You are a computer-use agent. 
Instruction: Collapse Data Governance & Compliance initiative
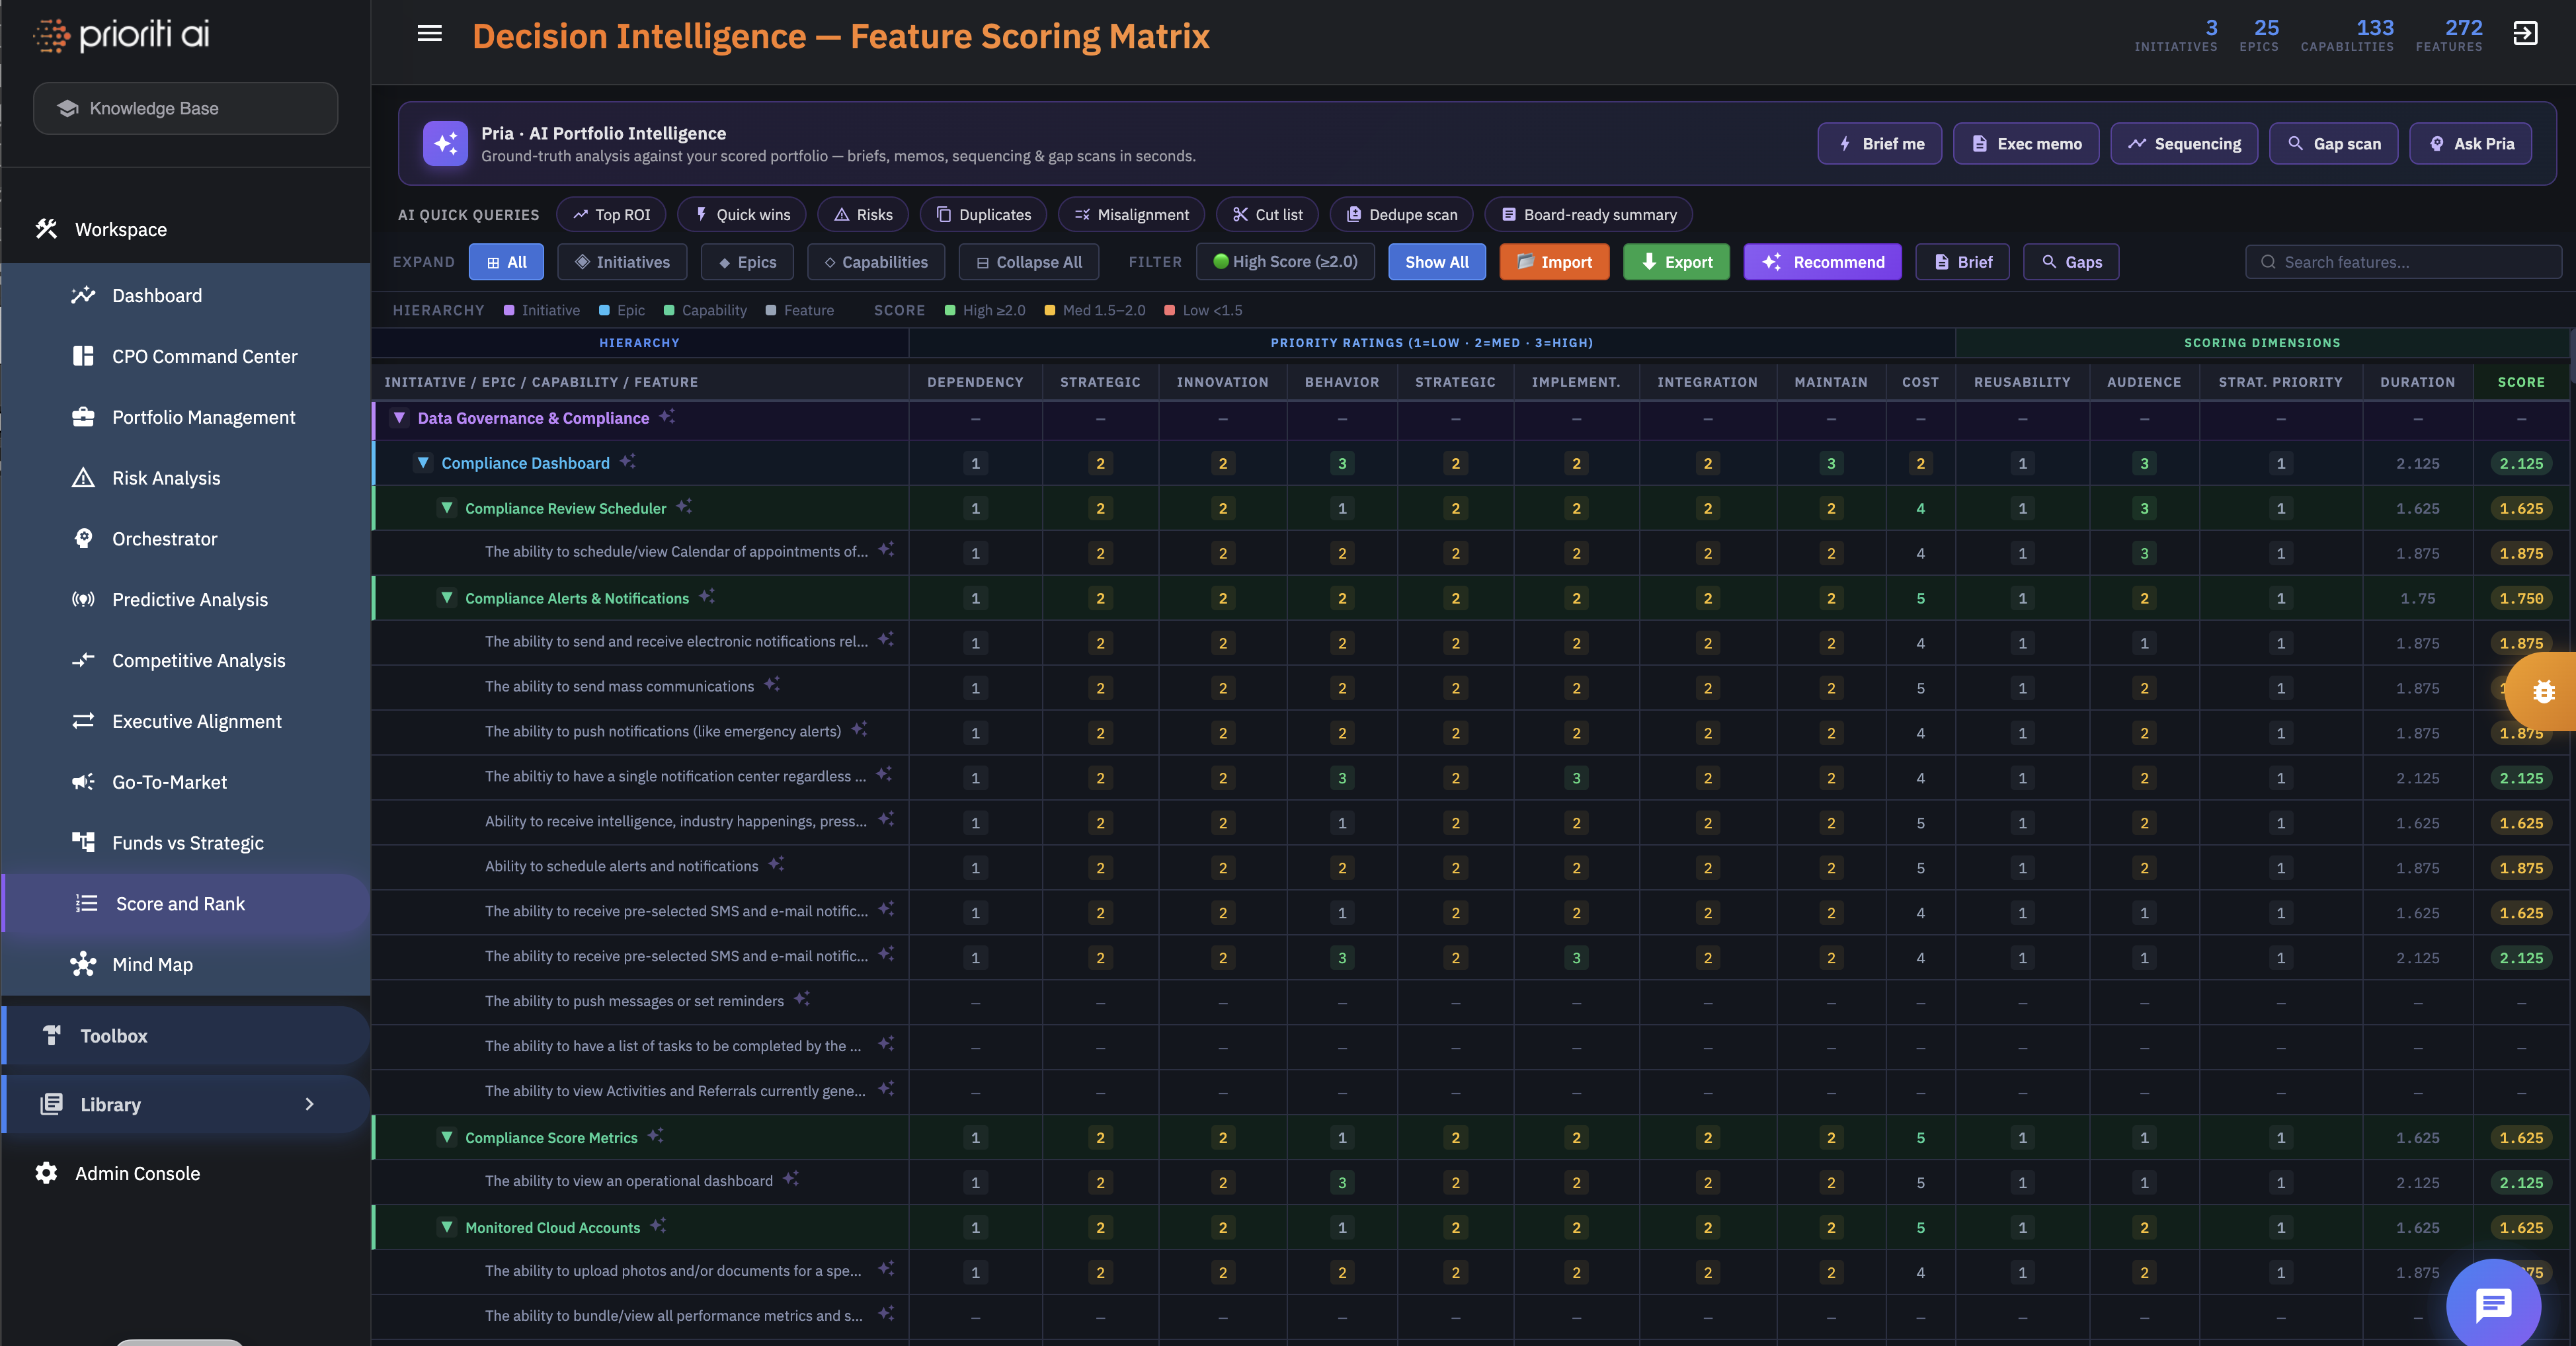(399, 417)
